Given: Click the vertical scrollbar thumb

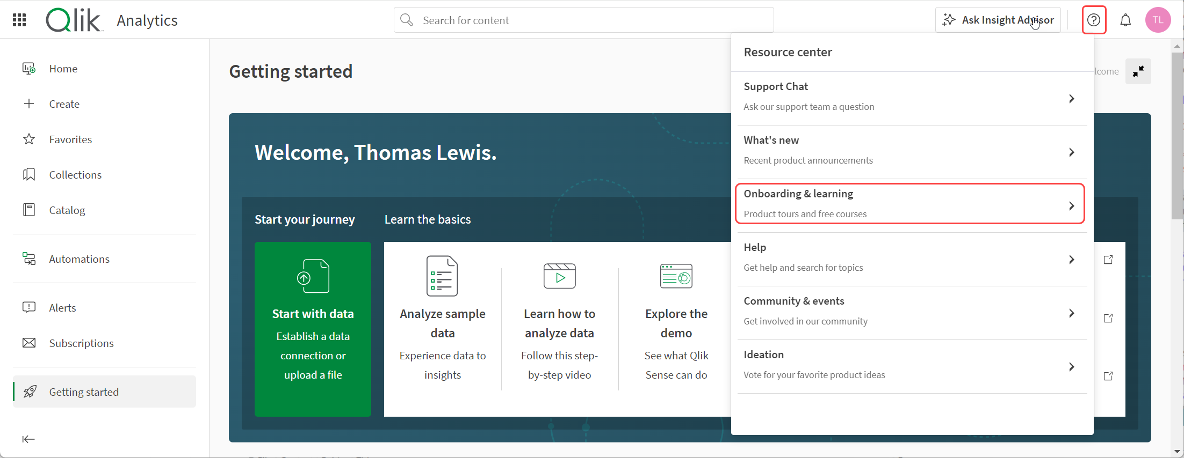Looking at the screenshot, I should point(1178,136).
